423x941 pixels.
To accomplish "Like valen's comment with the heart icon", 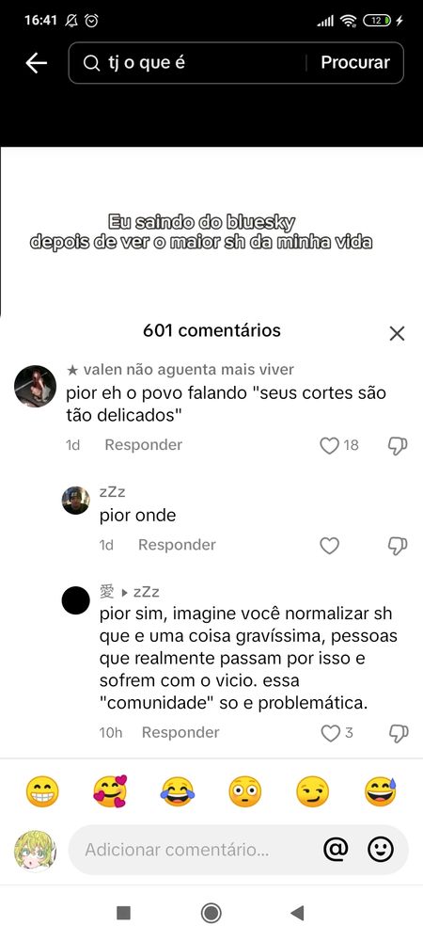I will [x=330, y=445].
